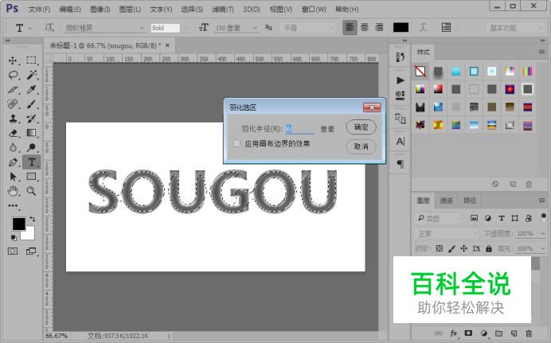Toggle layer filtering on/off switch
The image size is (551, 343).
click(544, 218)
